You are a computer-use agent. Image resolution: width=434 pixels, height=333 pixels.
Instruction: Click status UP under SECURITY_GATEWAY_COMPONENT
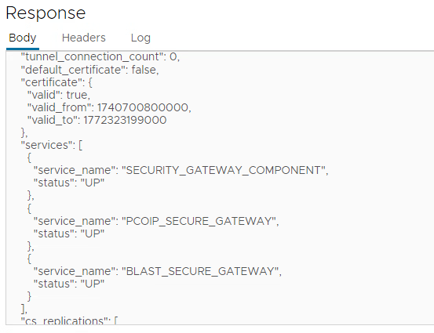coord(69,183)
